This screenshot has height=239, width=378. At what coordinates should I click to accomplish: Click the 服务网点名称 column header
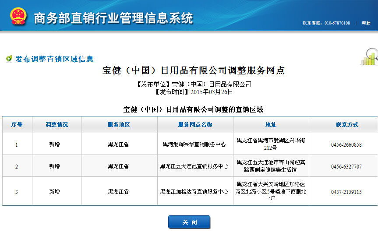(x=195, y=125)
